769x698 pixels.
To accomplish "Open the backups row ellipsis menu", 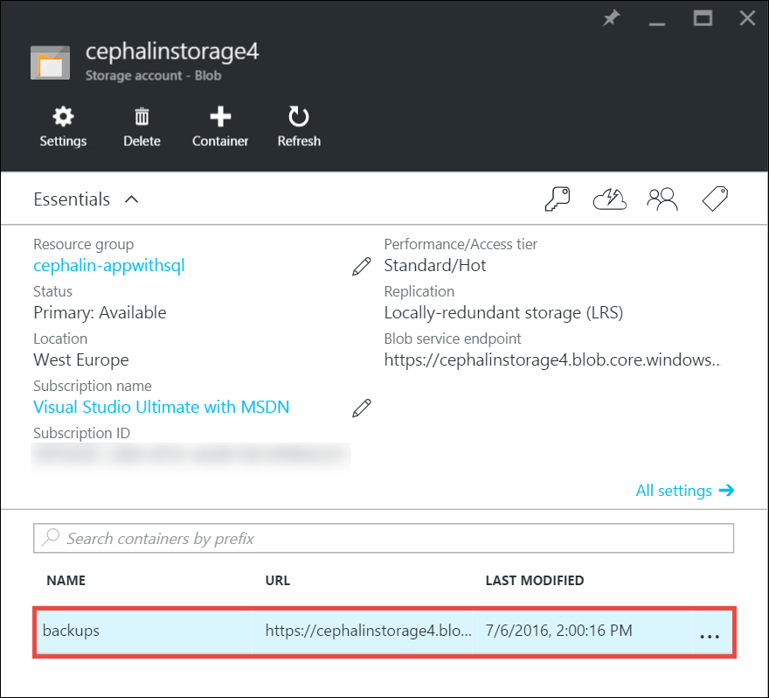I will tap(710, 637).
